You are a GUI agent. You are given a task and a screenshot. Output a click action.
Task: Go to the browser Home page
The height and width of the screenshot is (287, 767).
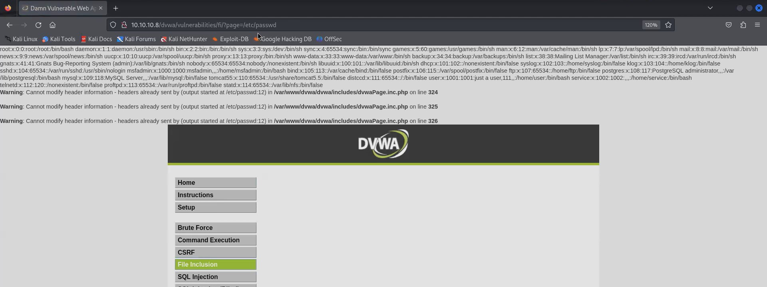tap(52, 25)
